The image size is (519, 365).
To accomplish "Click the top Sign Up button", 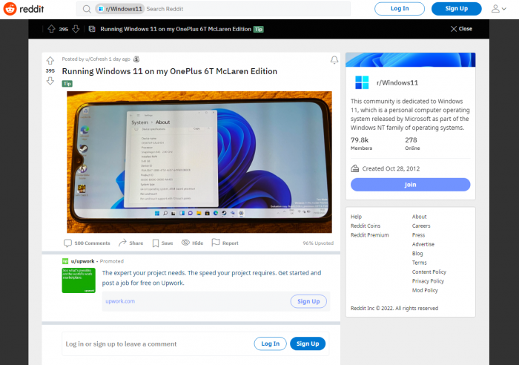I will tap(457, 9).
